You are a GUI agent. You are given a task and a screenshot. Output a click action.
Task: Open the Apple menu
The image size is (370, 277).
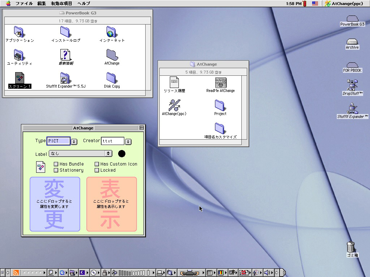click(8, 4)
